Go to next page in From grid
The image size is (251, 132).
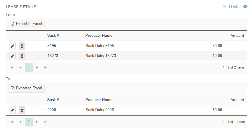coord(37,67)
